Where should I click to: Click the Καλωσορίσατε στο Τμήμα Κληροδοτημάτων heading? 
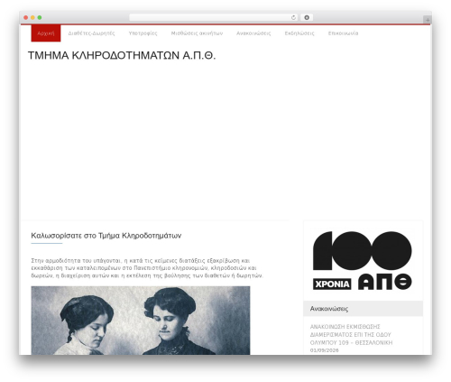[106, 236]
